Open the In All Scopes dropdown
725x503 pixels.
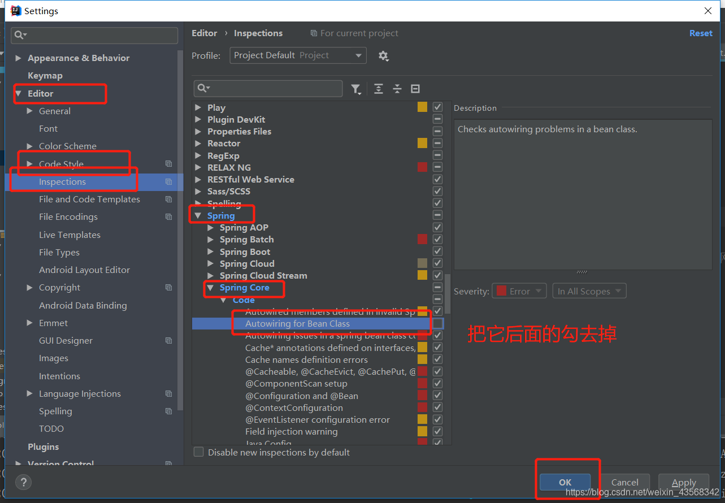(x=589, y=291)
